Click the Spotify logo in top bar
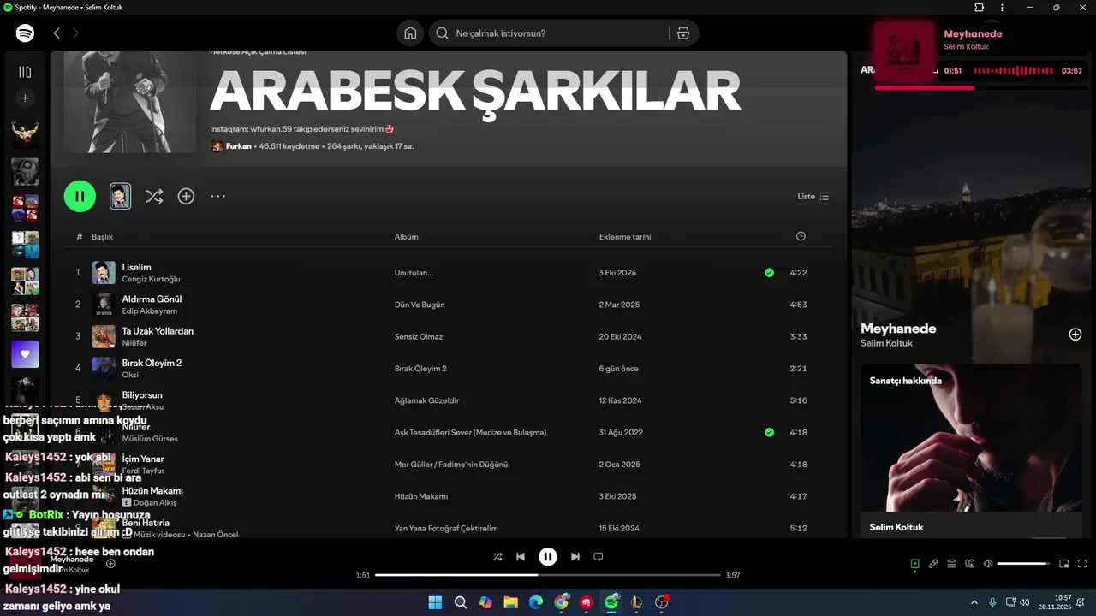Image resolution: width=1096 pixels, height=616 pixels. pyautogui.click(x=25, y=33)
